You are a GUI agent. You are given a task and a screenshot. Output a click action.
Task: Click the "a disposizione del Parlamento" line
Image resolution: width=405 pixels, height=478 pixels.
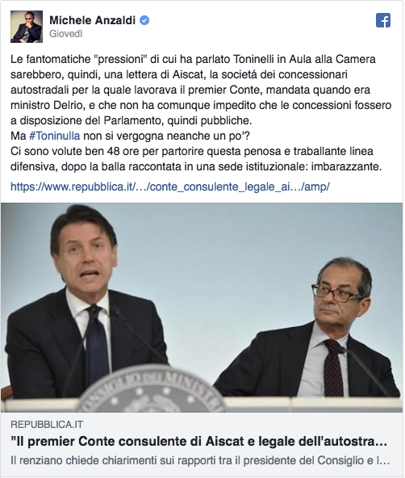coord(132,120)
